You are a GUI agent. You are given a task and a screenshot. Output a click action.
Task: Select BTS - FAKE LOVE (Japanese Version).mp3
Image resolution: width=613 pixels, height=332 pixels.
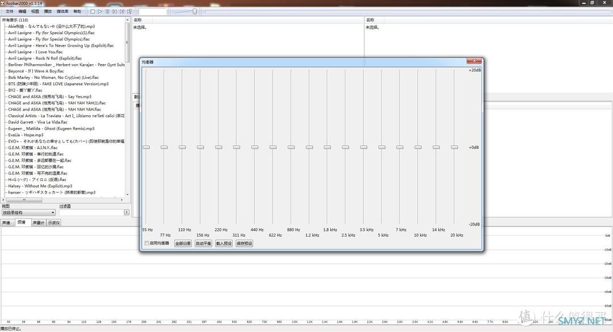58,83
